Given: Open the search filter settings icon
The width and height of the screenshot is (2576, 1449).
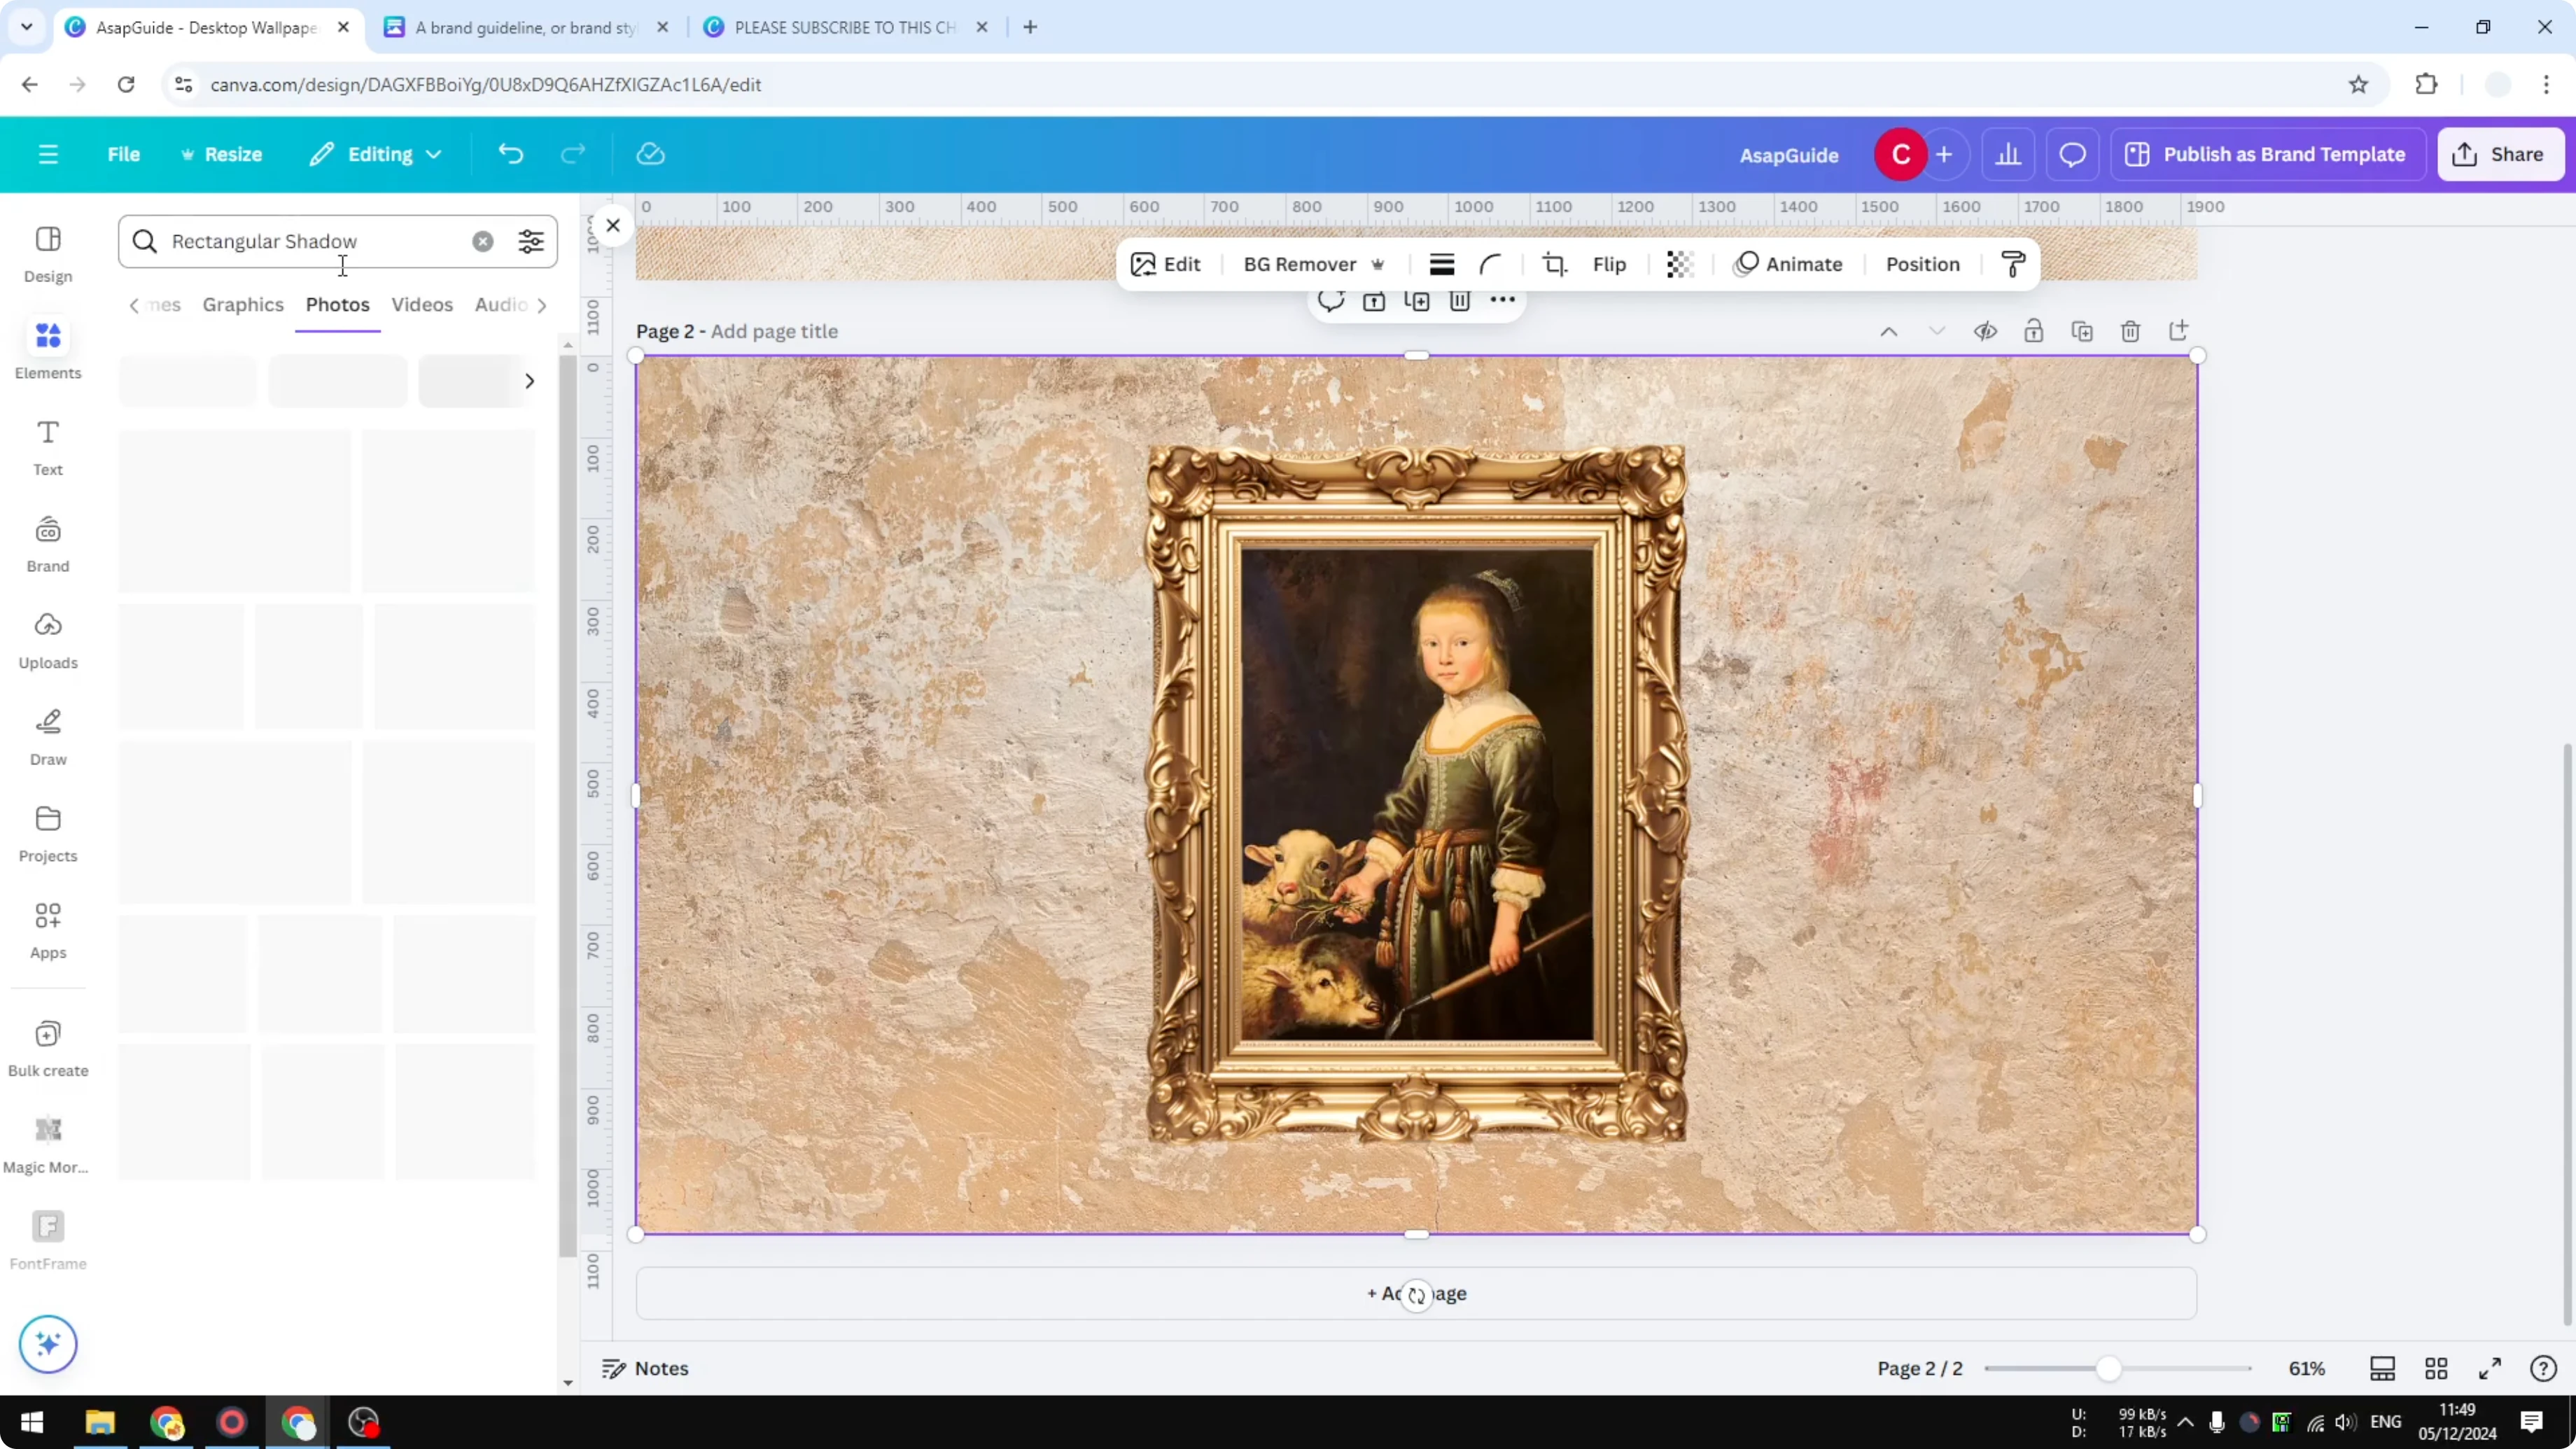Looking at the screenshot, I should click(x=531, y=241).
